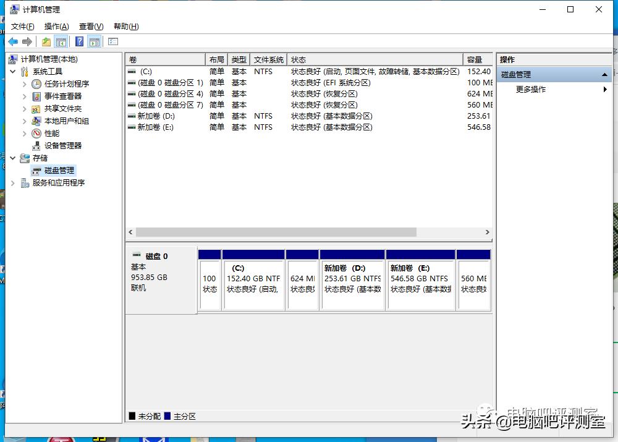Click the volume icon of the (C:) row

(132, 72)
